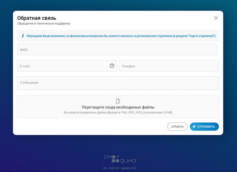Click the PNG, PDF, JPEG format hint
The image size is (237, 172).
[118, 113]
